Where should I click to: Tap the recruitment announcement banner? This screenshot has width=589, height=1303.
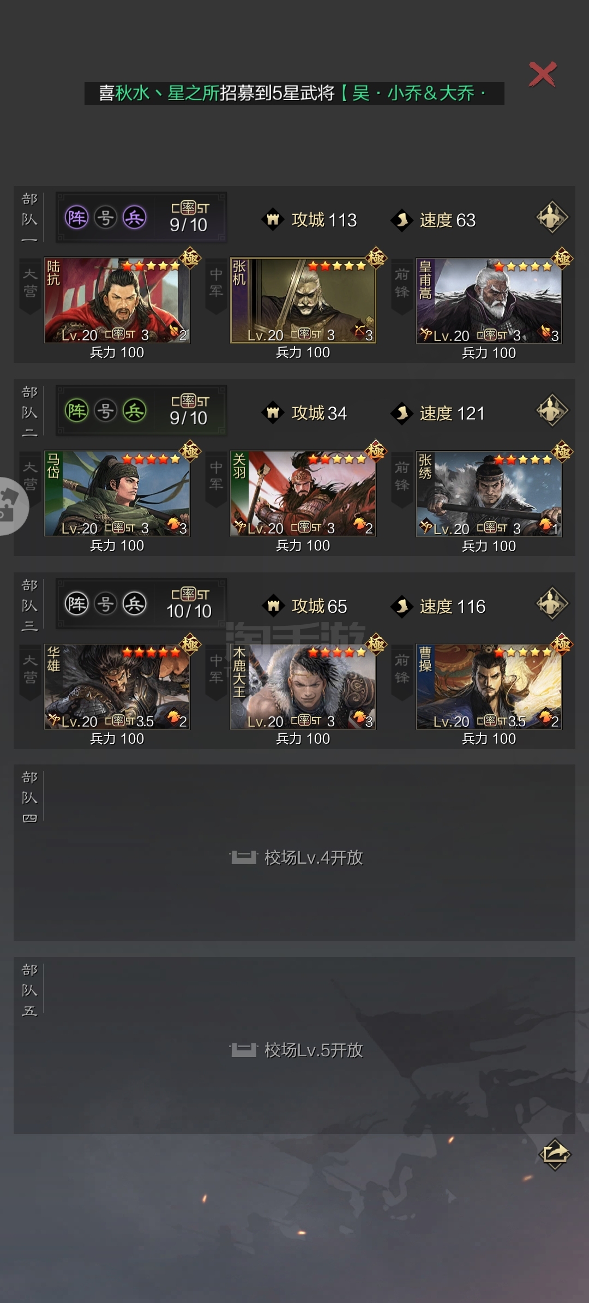point(294,93)
